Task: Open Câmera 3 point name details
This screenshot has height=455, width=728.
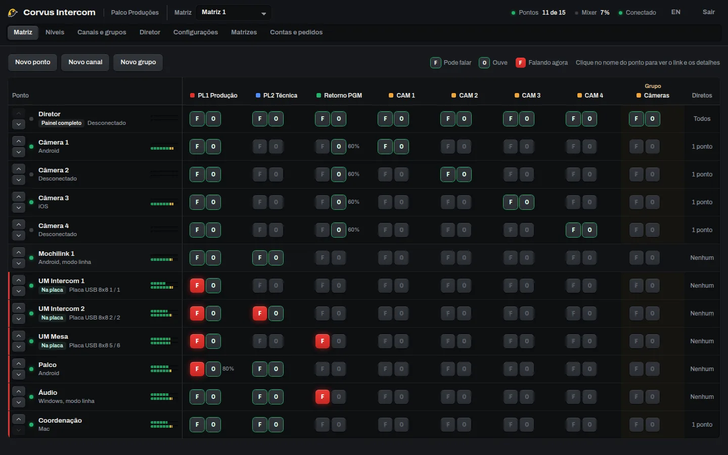Action: point(54,198)
